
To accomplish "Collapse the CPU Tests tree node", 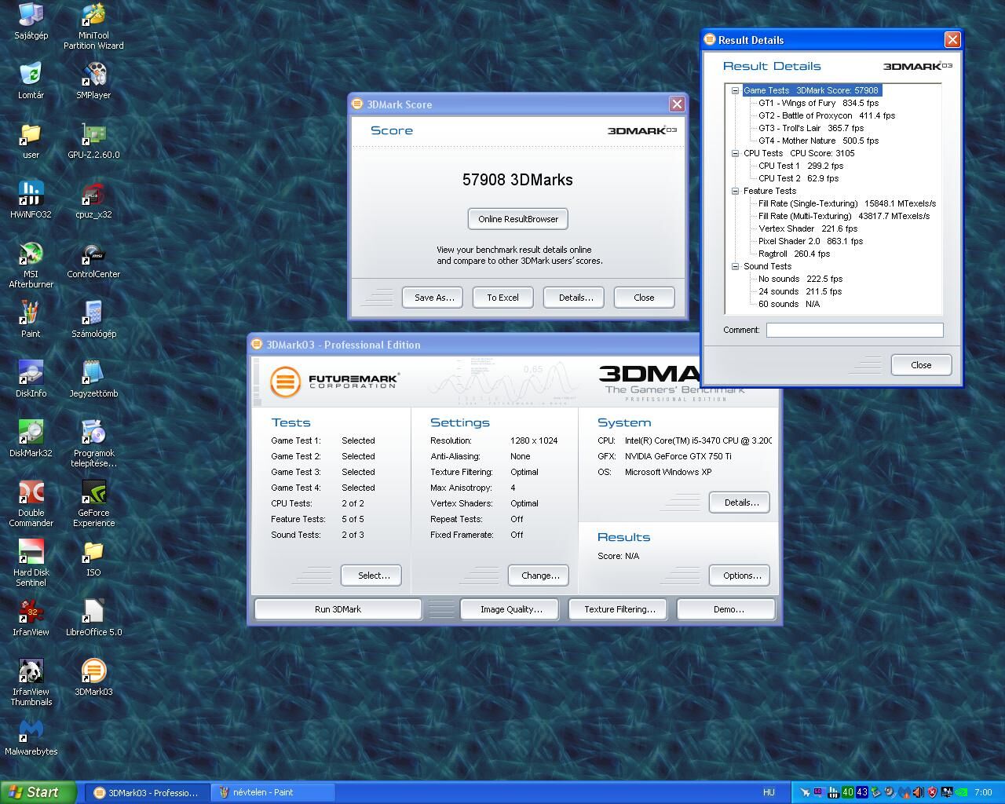I will pyautogui.click(x=735, y=153).
